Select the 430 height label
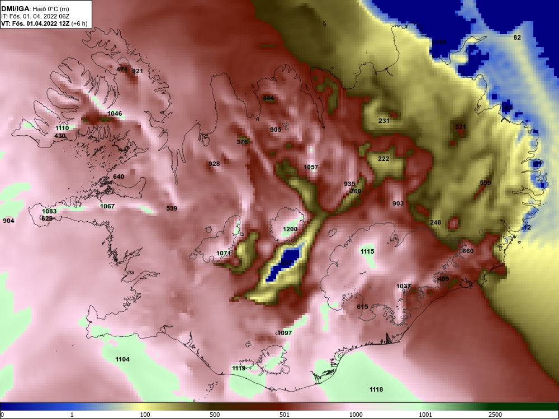559x419 pixels. click(60, 136)
